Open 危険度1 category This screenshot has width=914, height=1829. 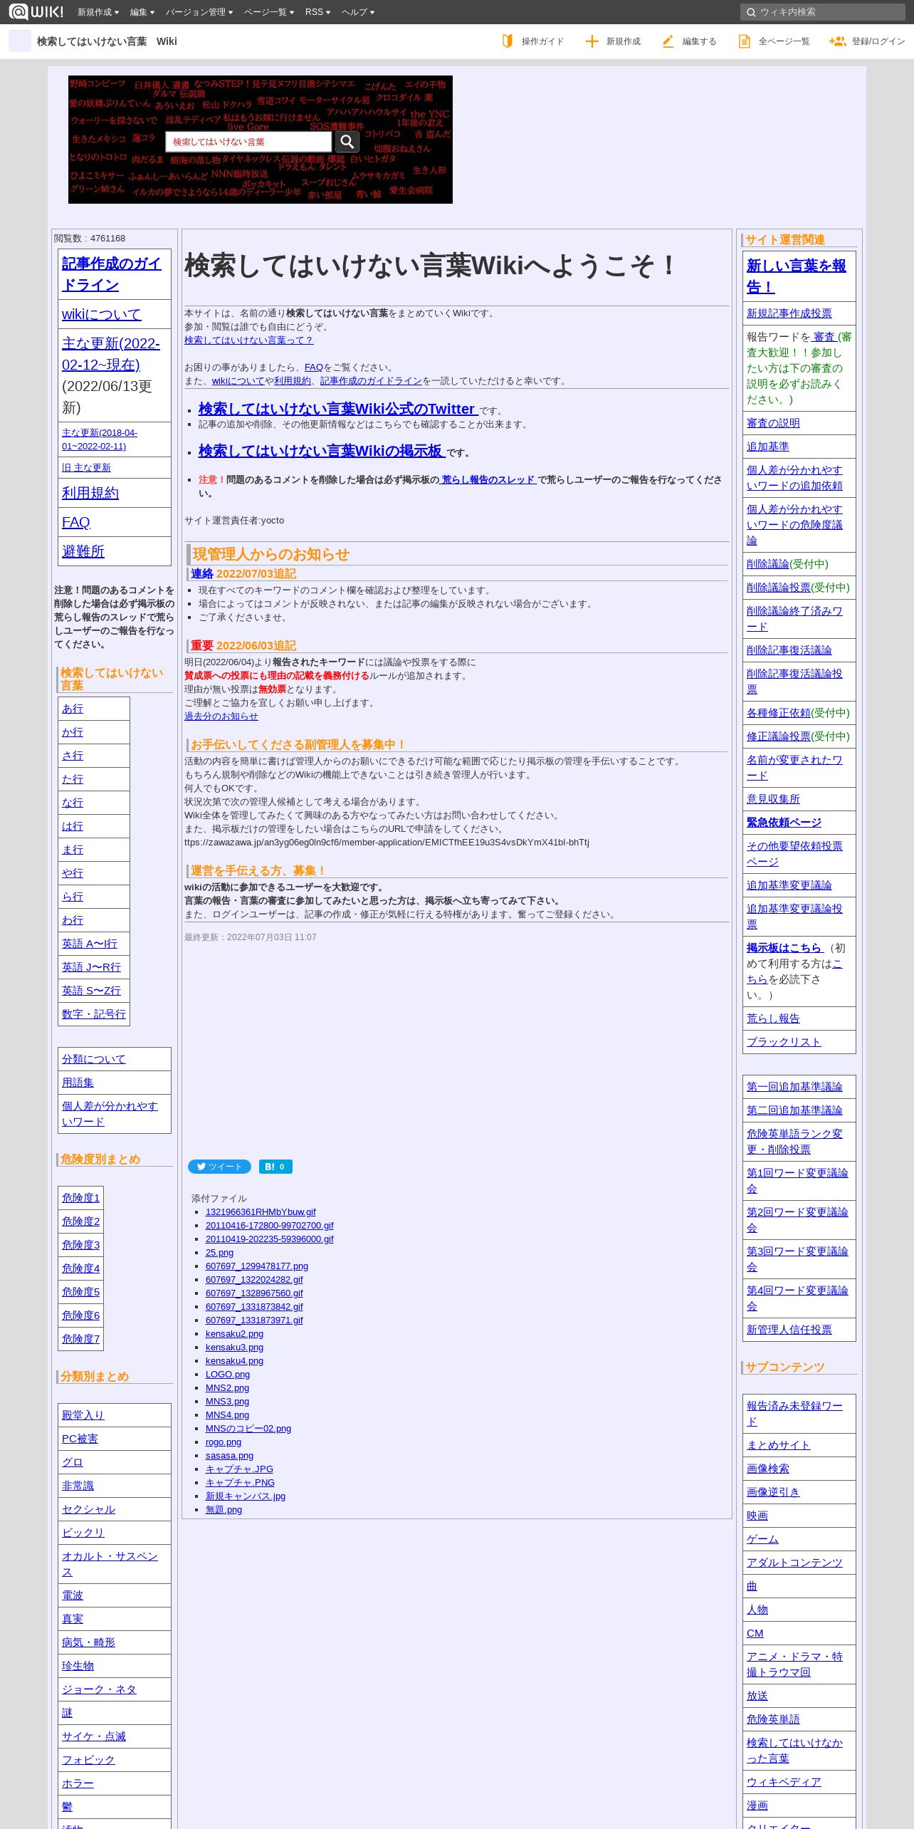click(x=80, y=1198)
